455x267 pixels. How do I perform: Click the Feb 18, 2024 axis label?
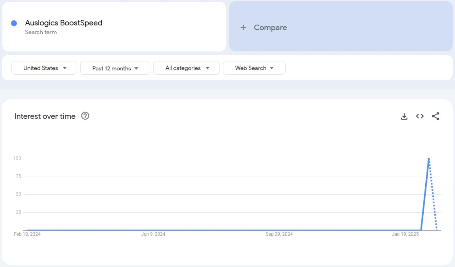27,234
